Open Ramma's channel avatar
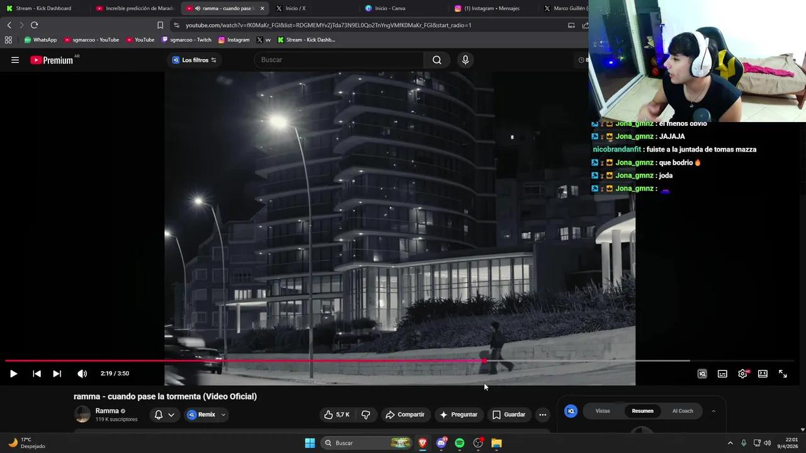Screen dimensions: 806x453 [82, 414]
